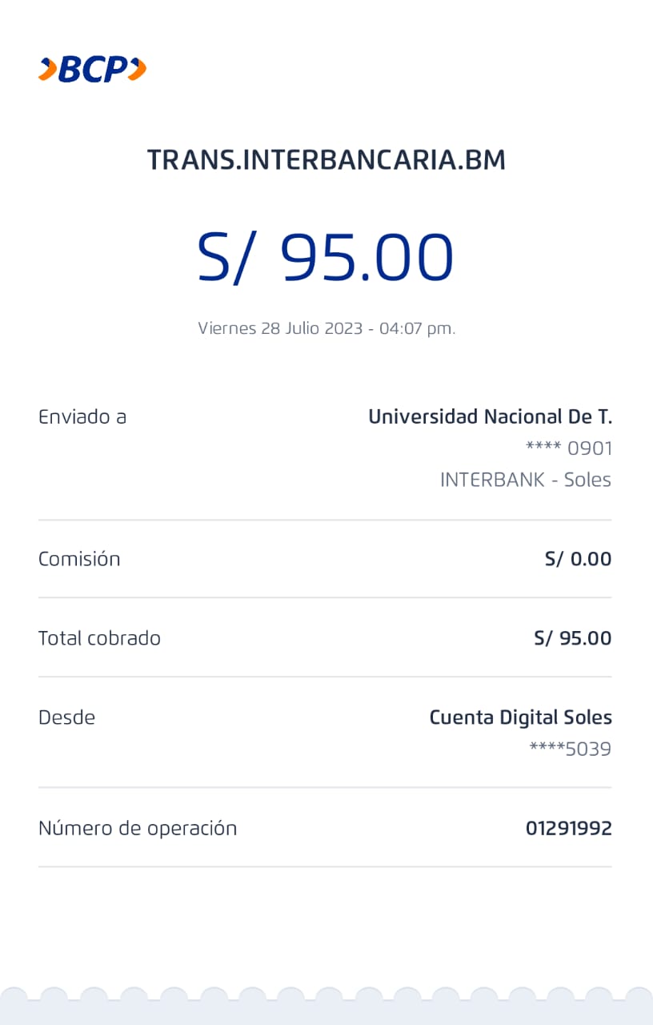Click the right orange chevron in BCP logo
Screen dimensions: 653x1025
(x=138, y=70)
